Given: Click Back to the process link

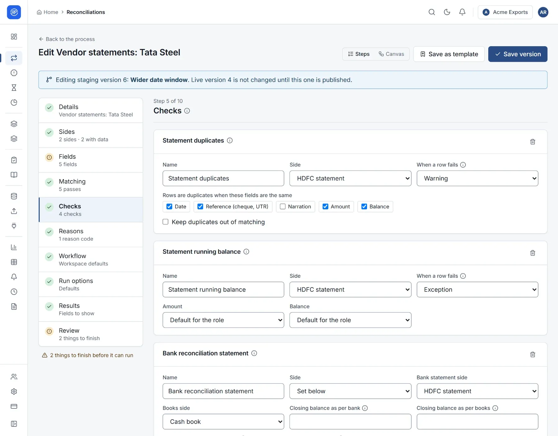Looking at the screenshot, I should coord(67,39).
